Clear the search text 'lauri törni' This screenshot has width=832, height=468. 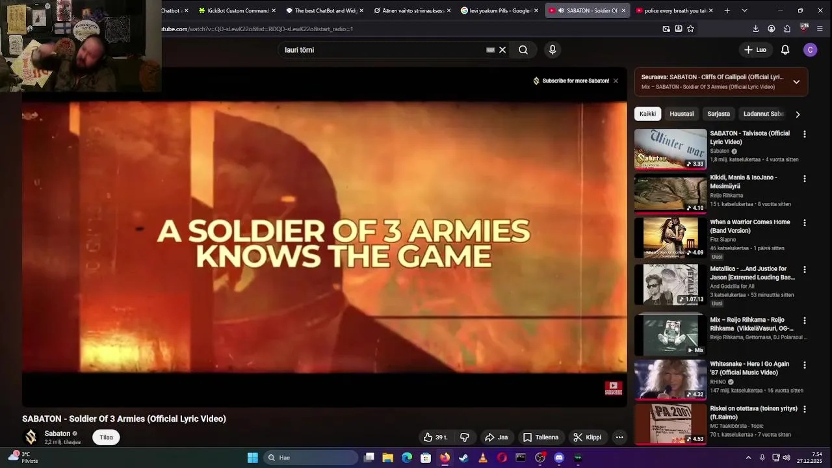tap(502, 50)
